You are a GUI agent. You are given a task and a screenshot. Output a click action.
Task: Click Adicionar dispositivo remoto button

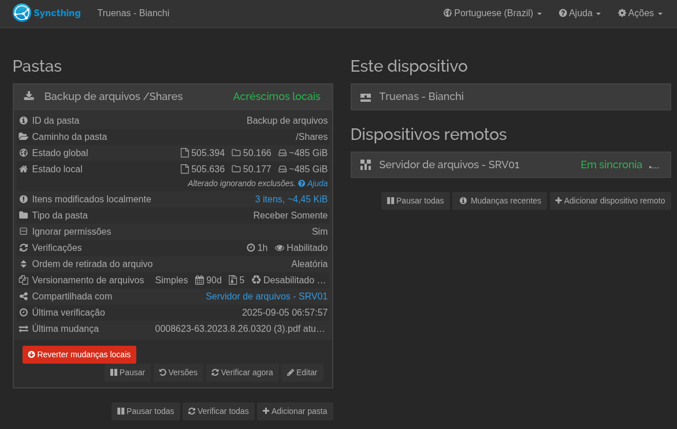coord(610,201)
